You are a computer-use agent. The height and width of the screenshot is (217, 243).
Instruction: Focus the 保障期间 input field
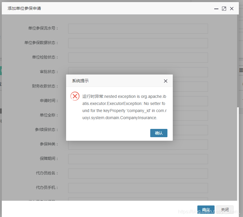[138, 159]
